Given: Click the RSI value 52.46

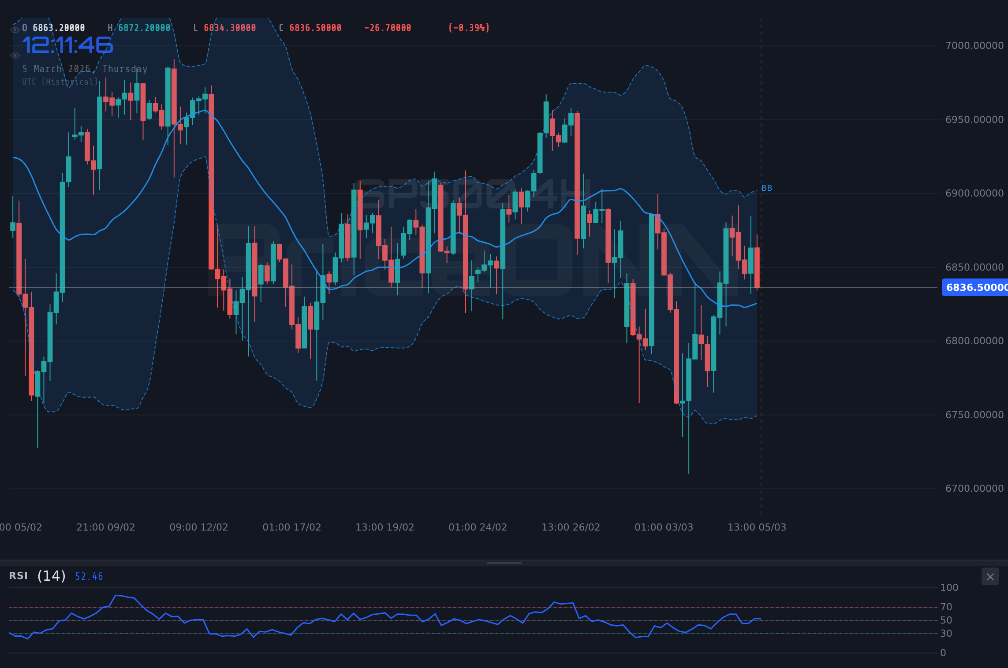Looking at the screenshot, I should pyautogui.click(x=89, y=576).
